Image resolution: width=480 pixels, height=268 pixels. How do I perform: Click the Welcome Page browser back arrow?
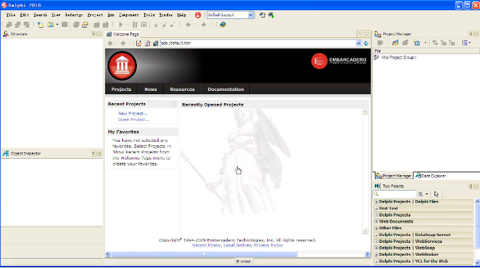pos(111,43)
